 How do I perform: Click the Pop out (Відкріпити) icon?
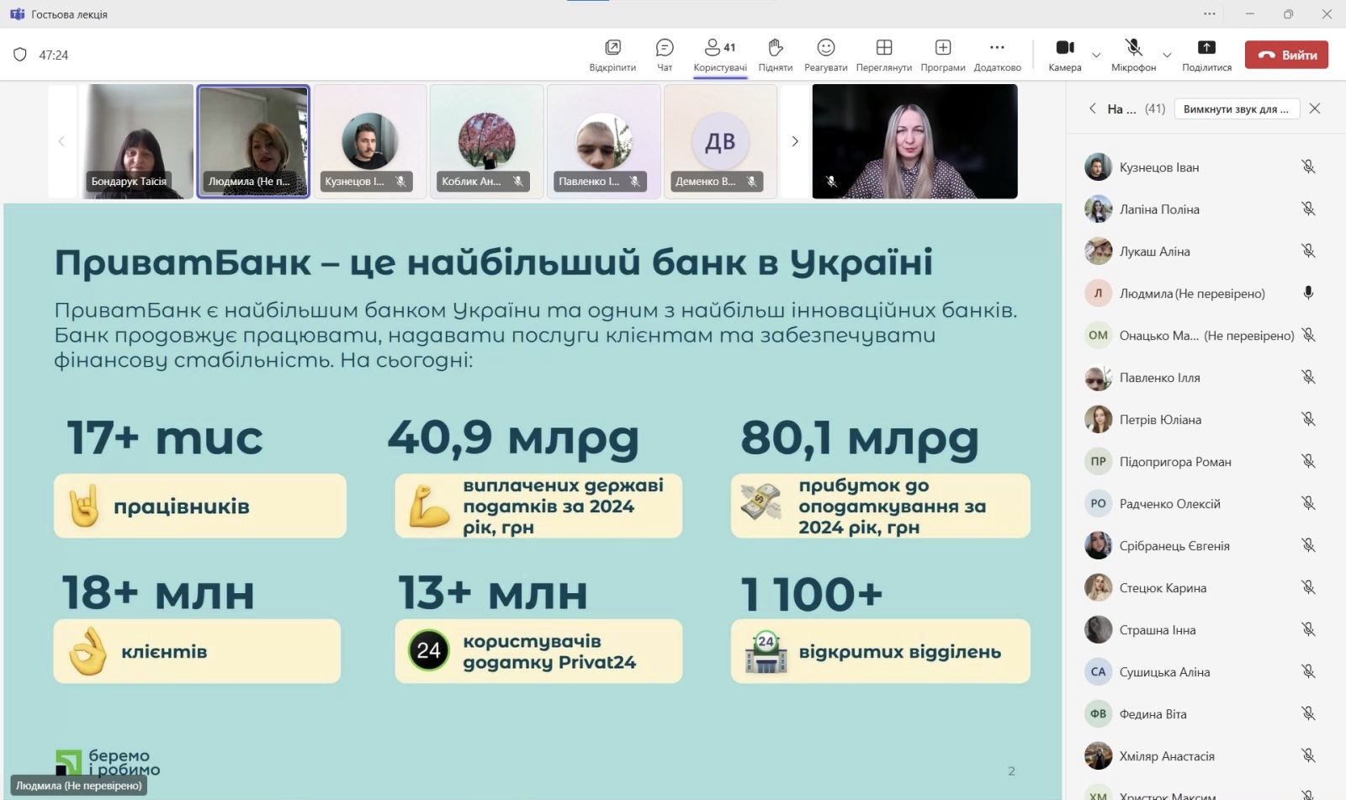(x=612, y=54)
